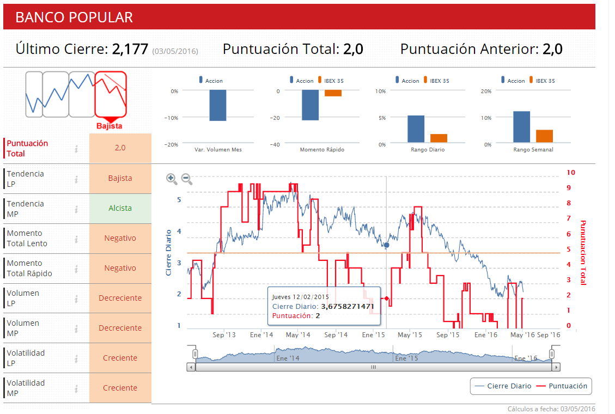615x414 pixels.
Task: Toggle Puntuación series in legend
Action: pyautogui.click(x=562, y=386)
